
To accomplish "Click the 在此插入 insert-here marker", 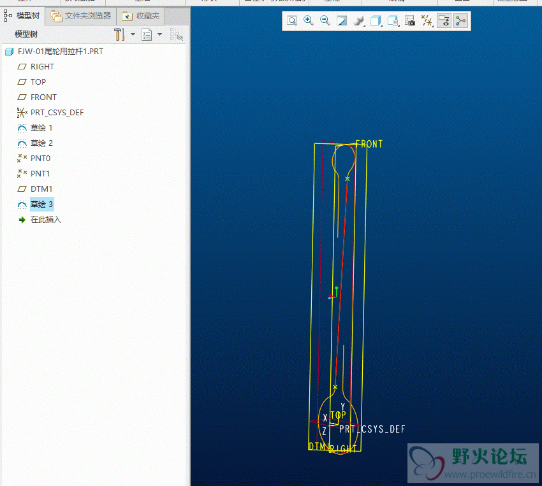I will pyautogui.click(x=40, y=220).
